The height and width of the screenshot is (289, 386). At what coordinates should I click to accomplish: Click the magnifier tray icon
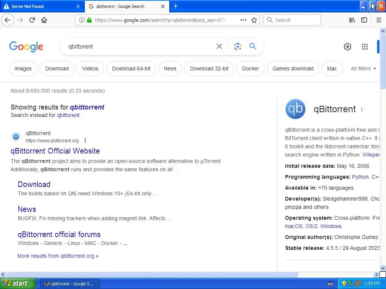pyautogui.click(x=358, y=283)
